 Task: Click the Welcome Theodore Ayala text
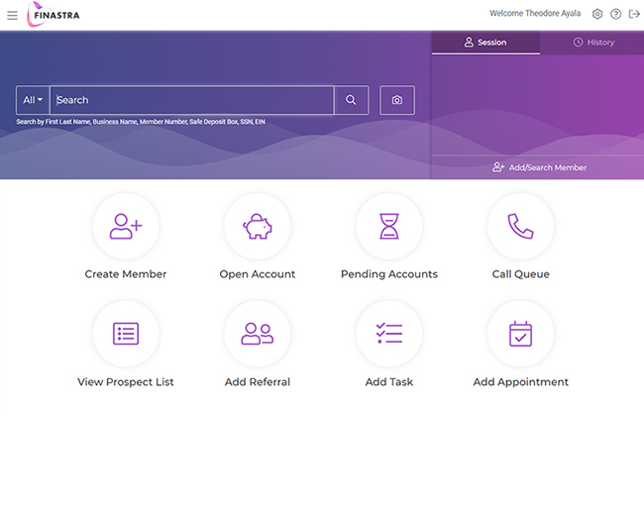[x=535, y=14]
